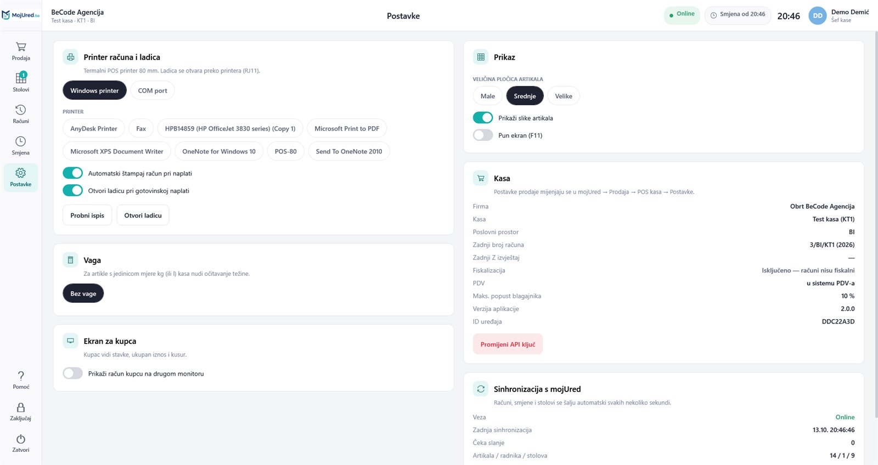Select HPB14859 HP OfficeJet printer
Image resolution: width=878 pixels, height=465 pixels.
click(x=230, y=129)
